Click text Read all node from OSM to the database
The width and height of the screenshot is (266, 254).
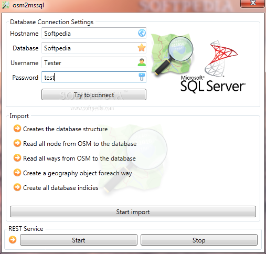(80, 144)
